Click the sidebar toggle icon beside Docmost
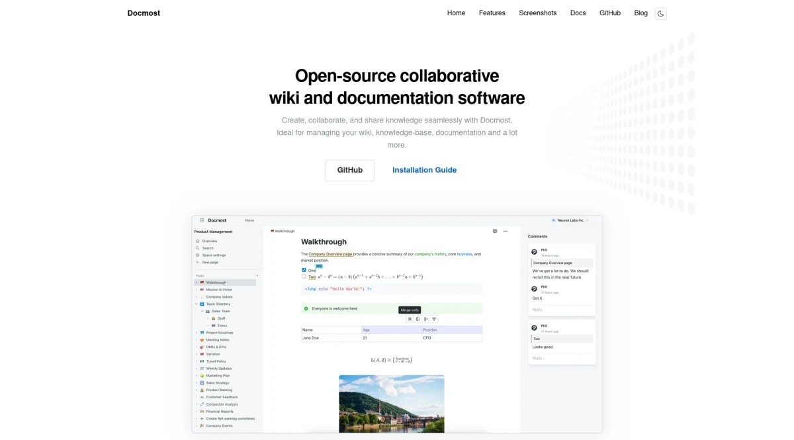The width and height of the screenshot is (794, 440). click(x=202, y=220)
